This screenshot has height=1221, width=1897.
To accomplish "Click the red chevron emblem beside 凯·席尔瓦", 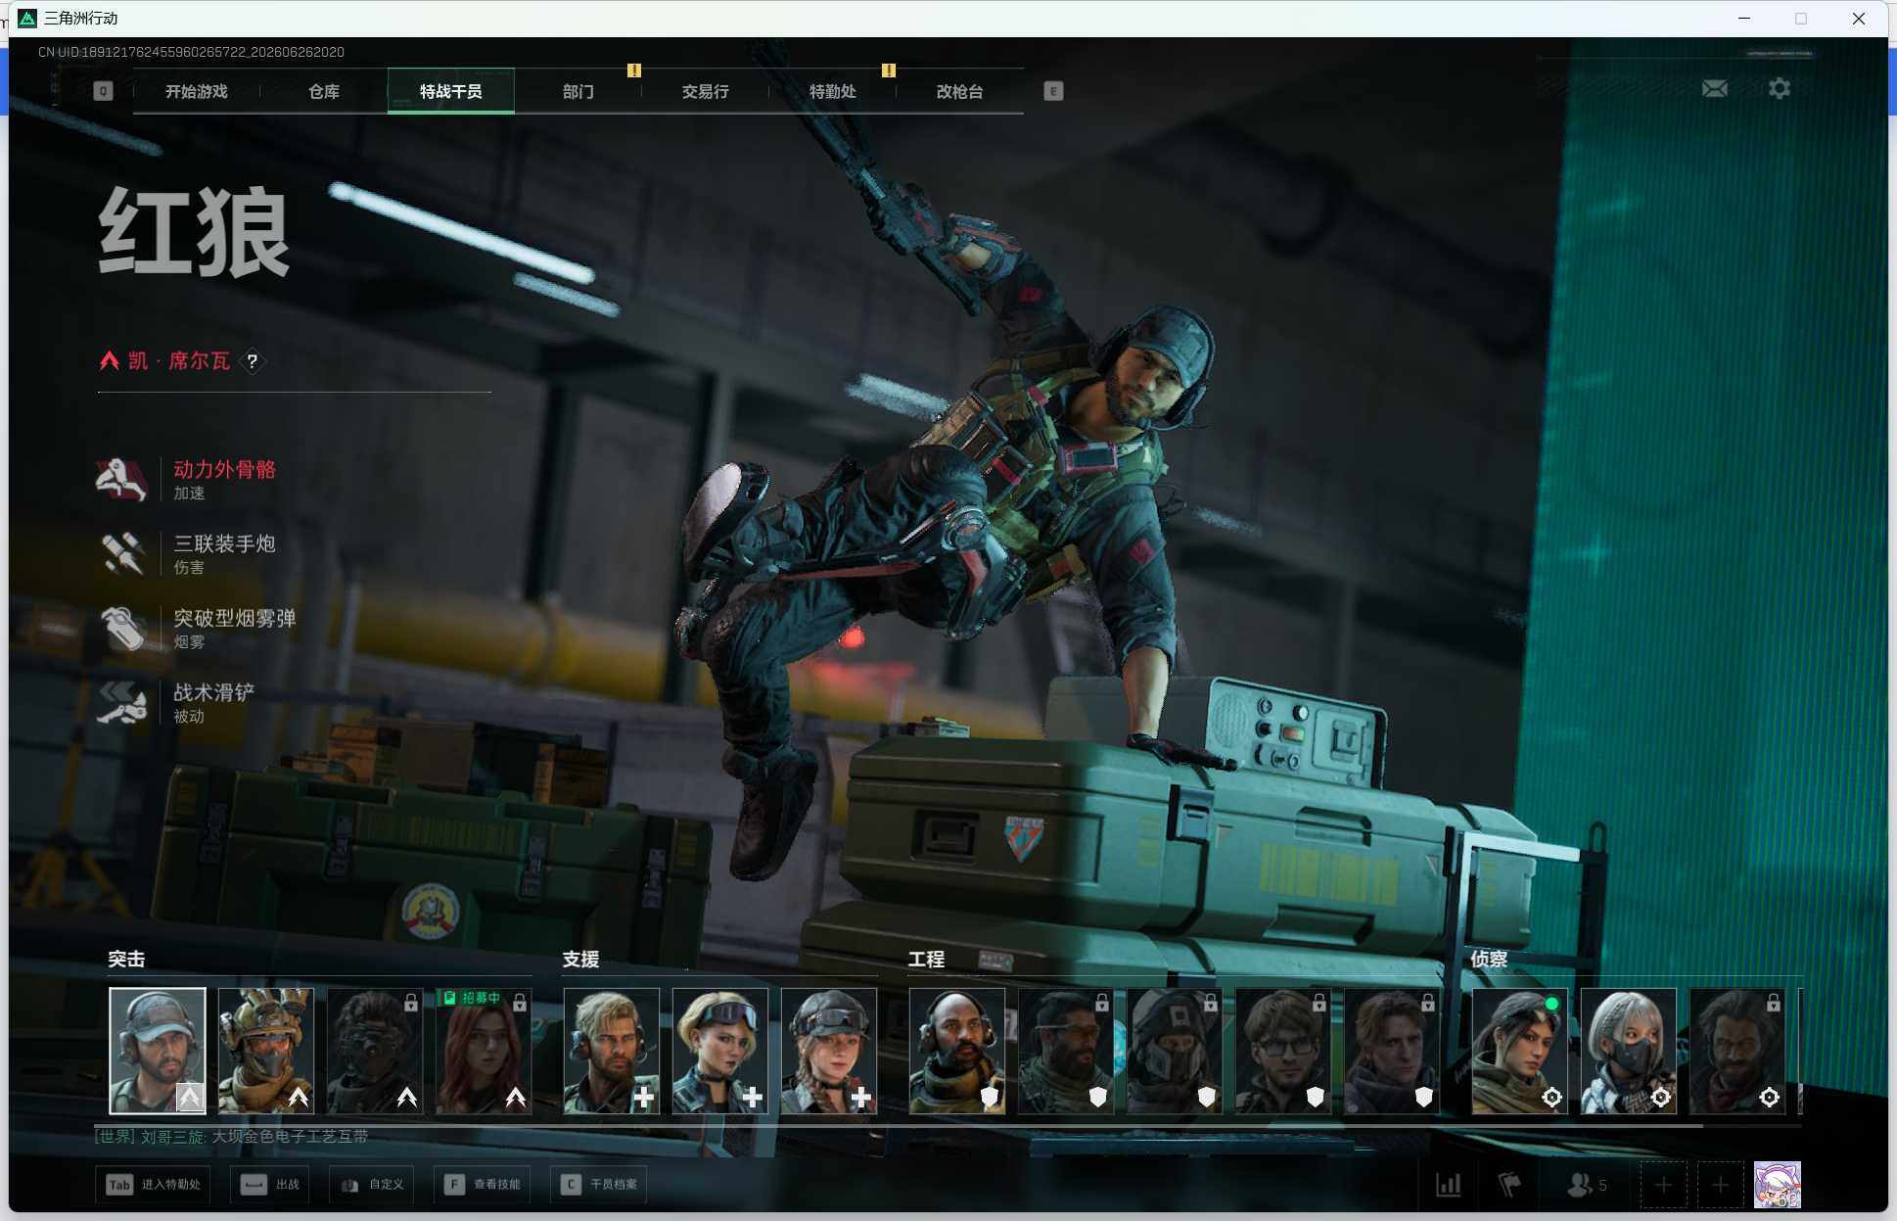I will click(109, 360).
